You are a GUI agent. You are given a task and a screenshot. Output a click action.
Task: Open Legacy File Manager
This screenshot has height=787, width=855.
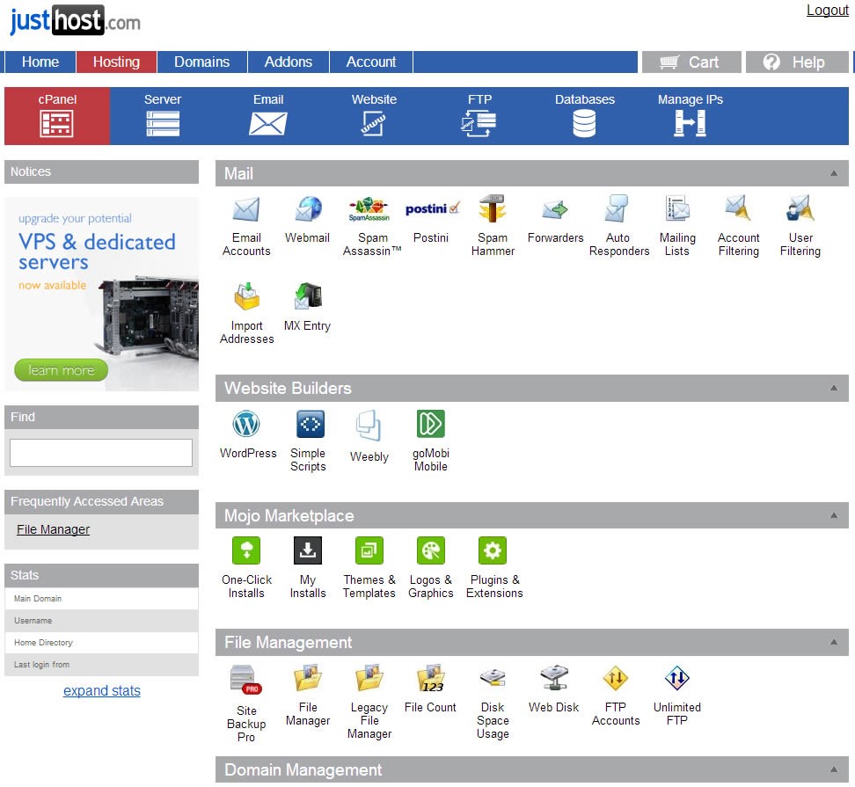(369, 677)
